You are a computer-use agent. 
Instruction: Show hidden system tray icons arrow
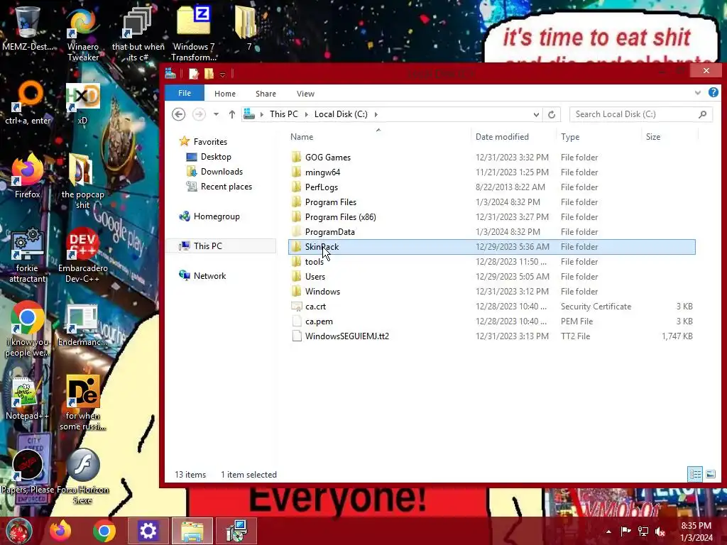pos(608,532)
